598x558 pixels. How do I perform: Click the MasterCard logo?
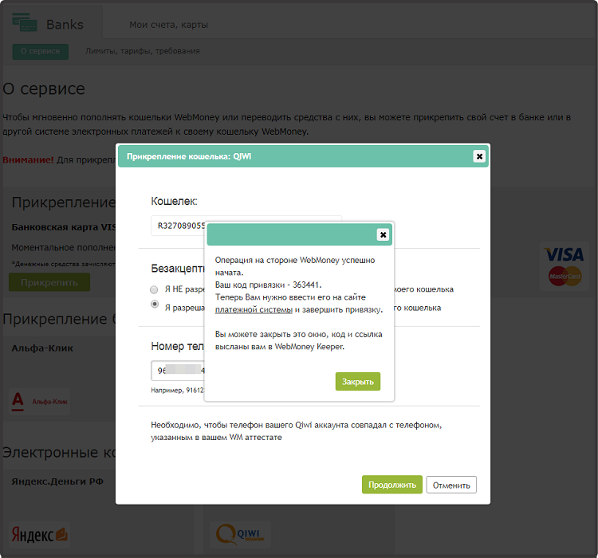click(x=565, y=276)
